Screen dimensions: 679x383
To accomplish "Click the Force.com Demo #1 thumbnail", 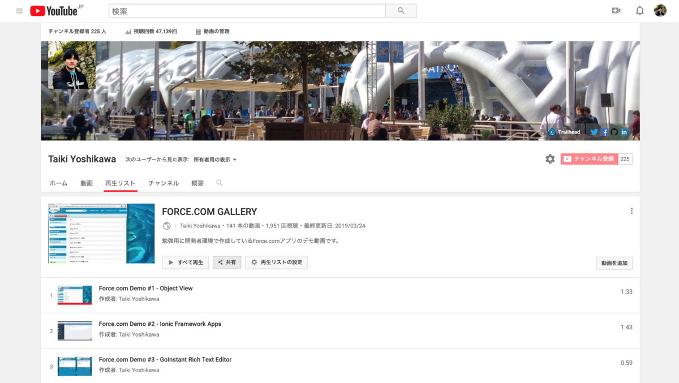I will coord(75,295).
